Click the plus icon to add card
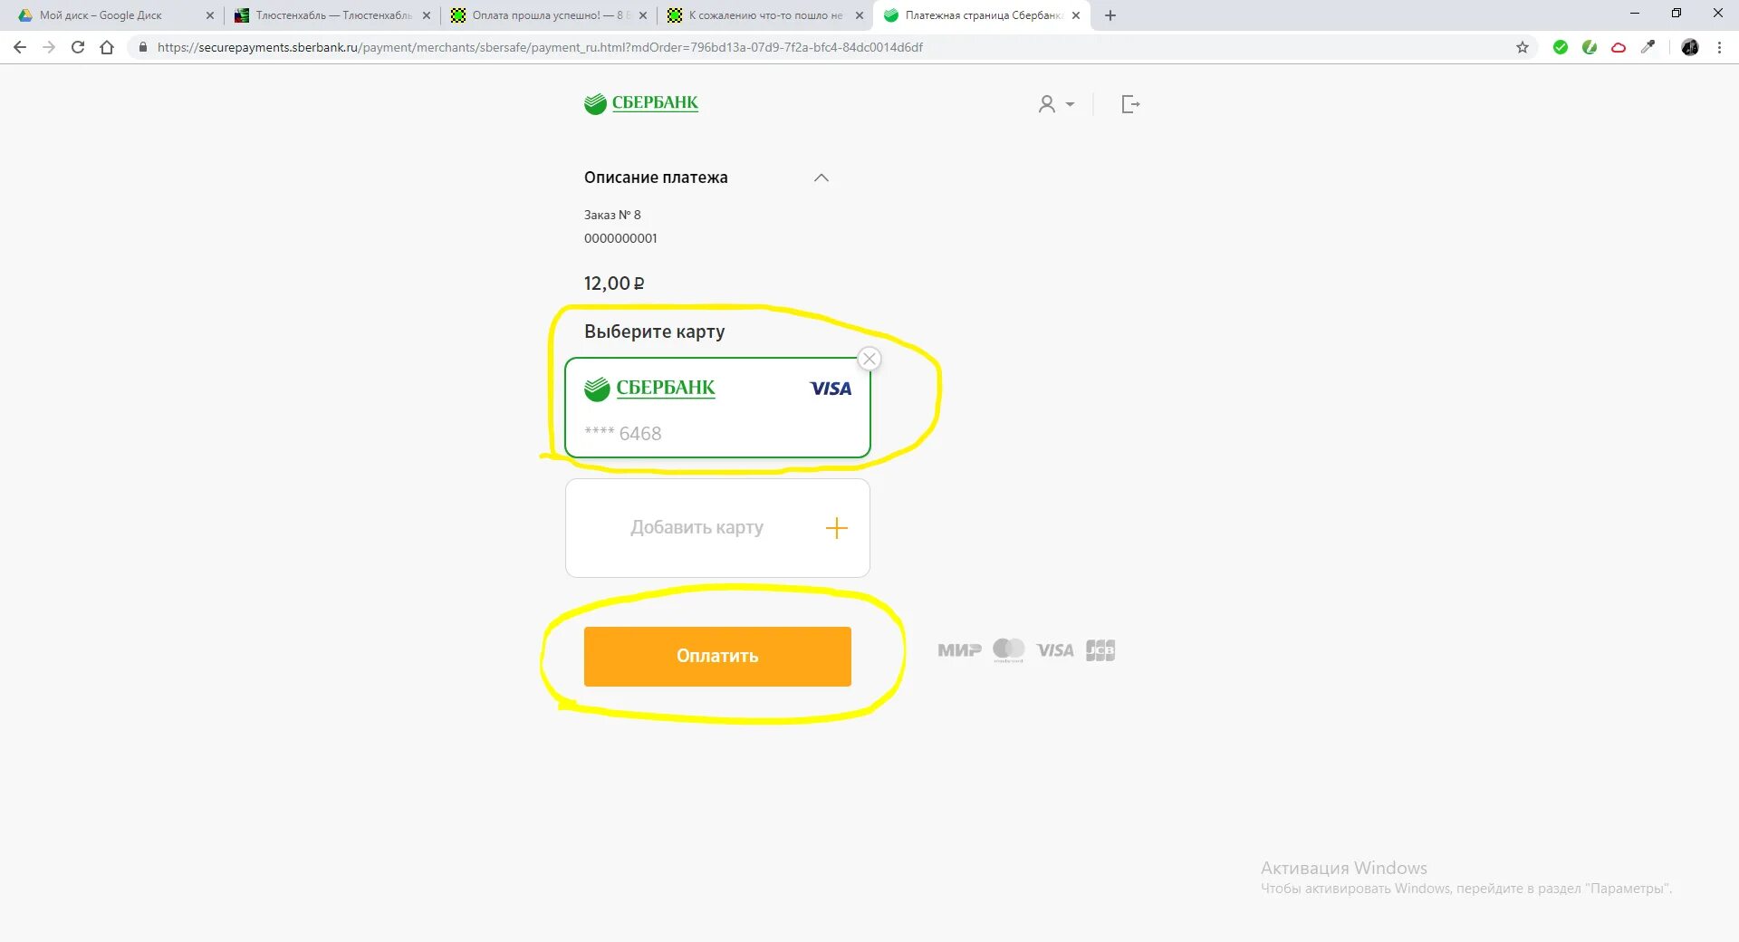Viewport: 1739px width, 942px height. click(x=837, y=528)
